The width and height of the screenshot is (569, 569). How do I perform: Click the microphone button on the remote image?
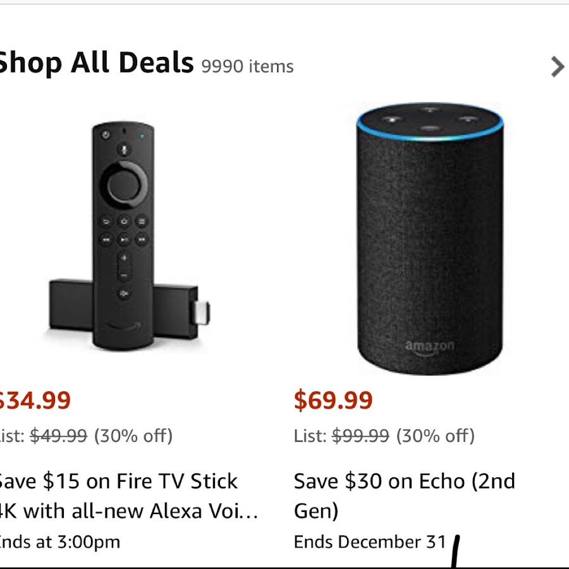coord(124,149)
